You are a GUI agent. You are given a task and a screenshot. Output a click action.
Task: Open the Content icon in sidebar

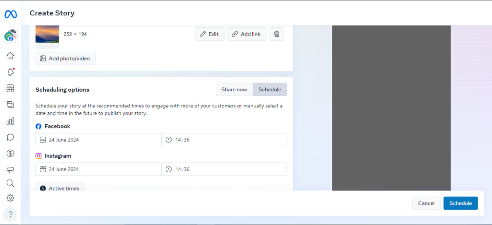(11, 105)
